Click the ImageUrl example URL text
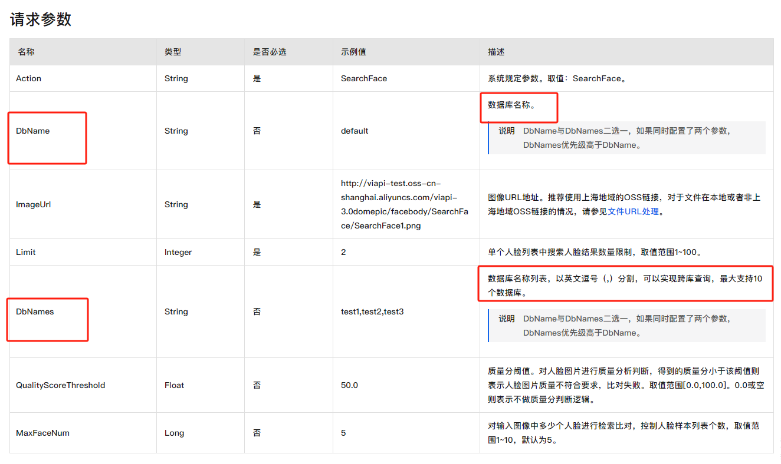The width and height of the screenshot is (781, 464). (405, 204)
